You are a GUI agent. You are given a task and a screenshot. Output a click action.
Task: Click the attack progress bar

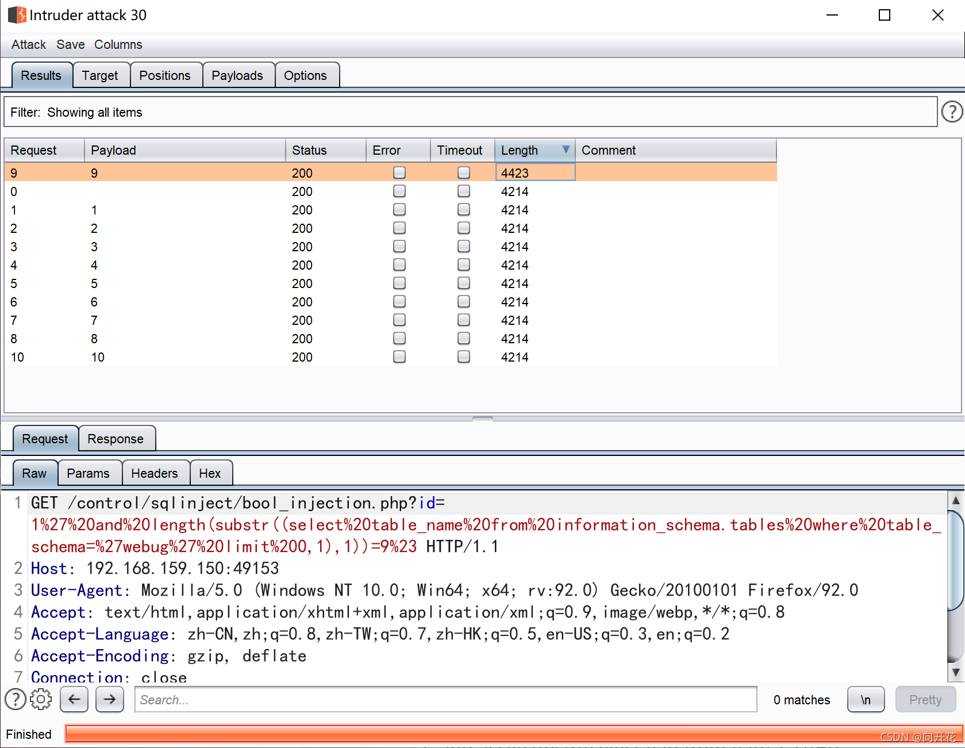(514, 734)
